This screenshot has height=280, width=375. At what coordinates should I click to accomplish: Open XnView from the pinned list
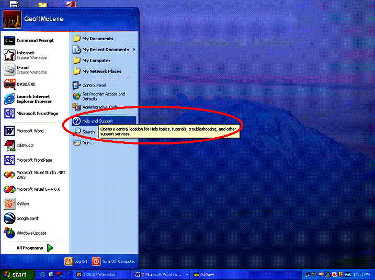(x=22, y=204)
